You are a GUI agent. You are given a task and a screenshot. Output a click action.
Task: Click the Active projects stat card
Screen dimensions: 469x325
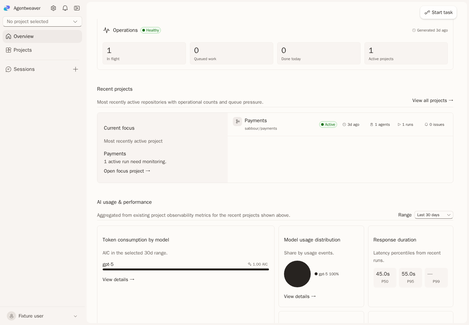pyautogui.click(x=406, y=53)
